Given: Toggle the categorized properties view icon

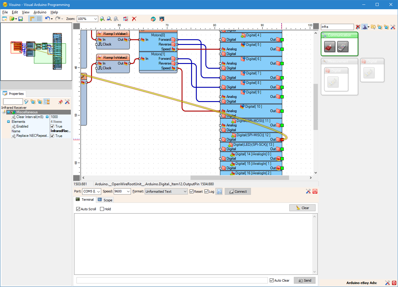Looking at the screenshot, I should click(47, 102).
